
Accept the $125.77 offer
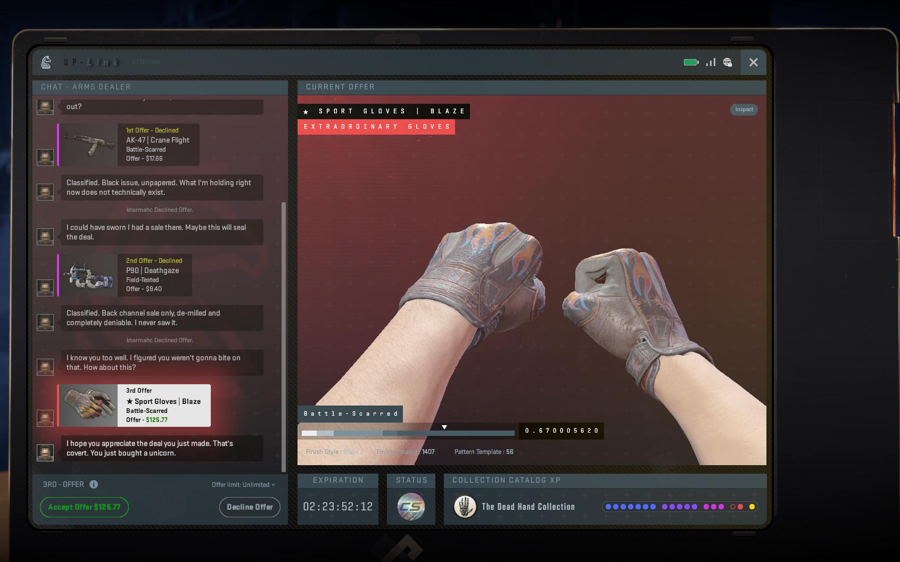coord(84,507)
